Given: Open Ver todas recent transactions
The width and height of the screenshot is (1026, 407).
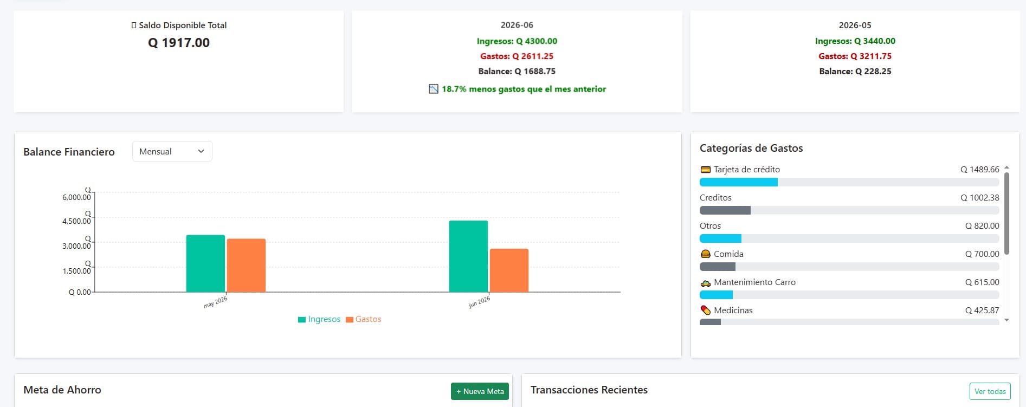Looking at the screenshot, I should point(990,391).
